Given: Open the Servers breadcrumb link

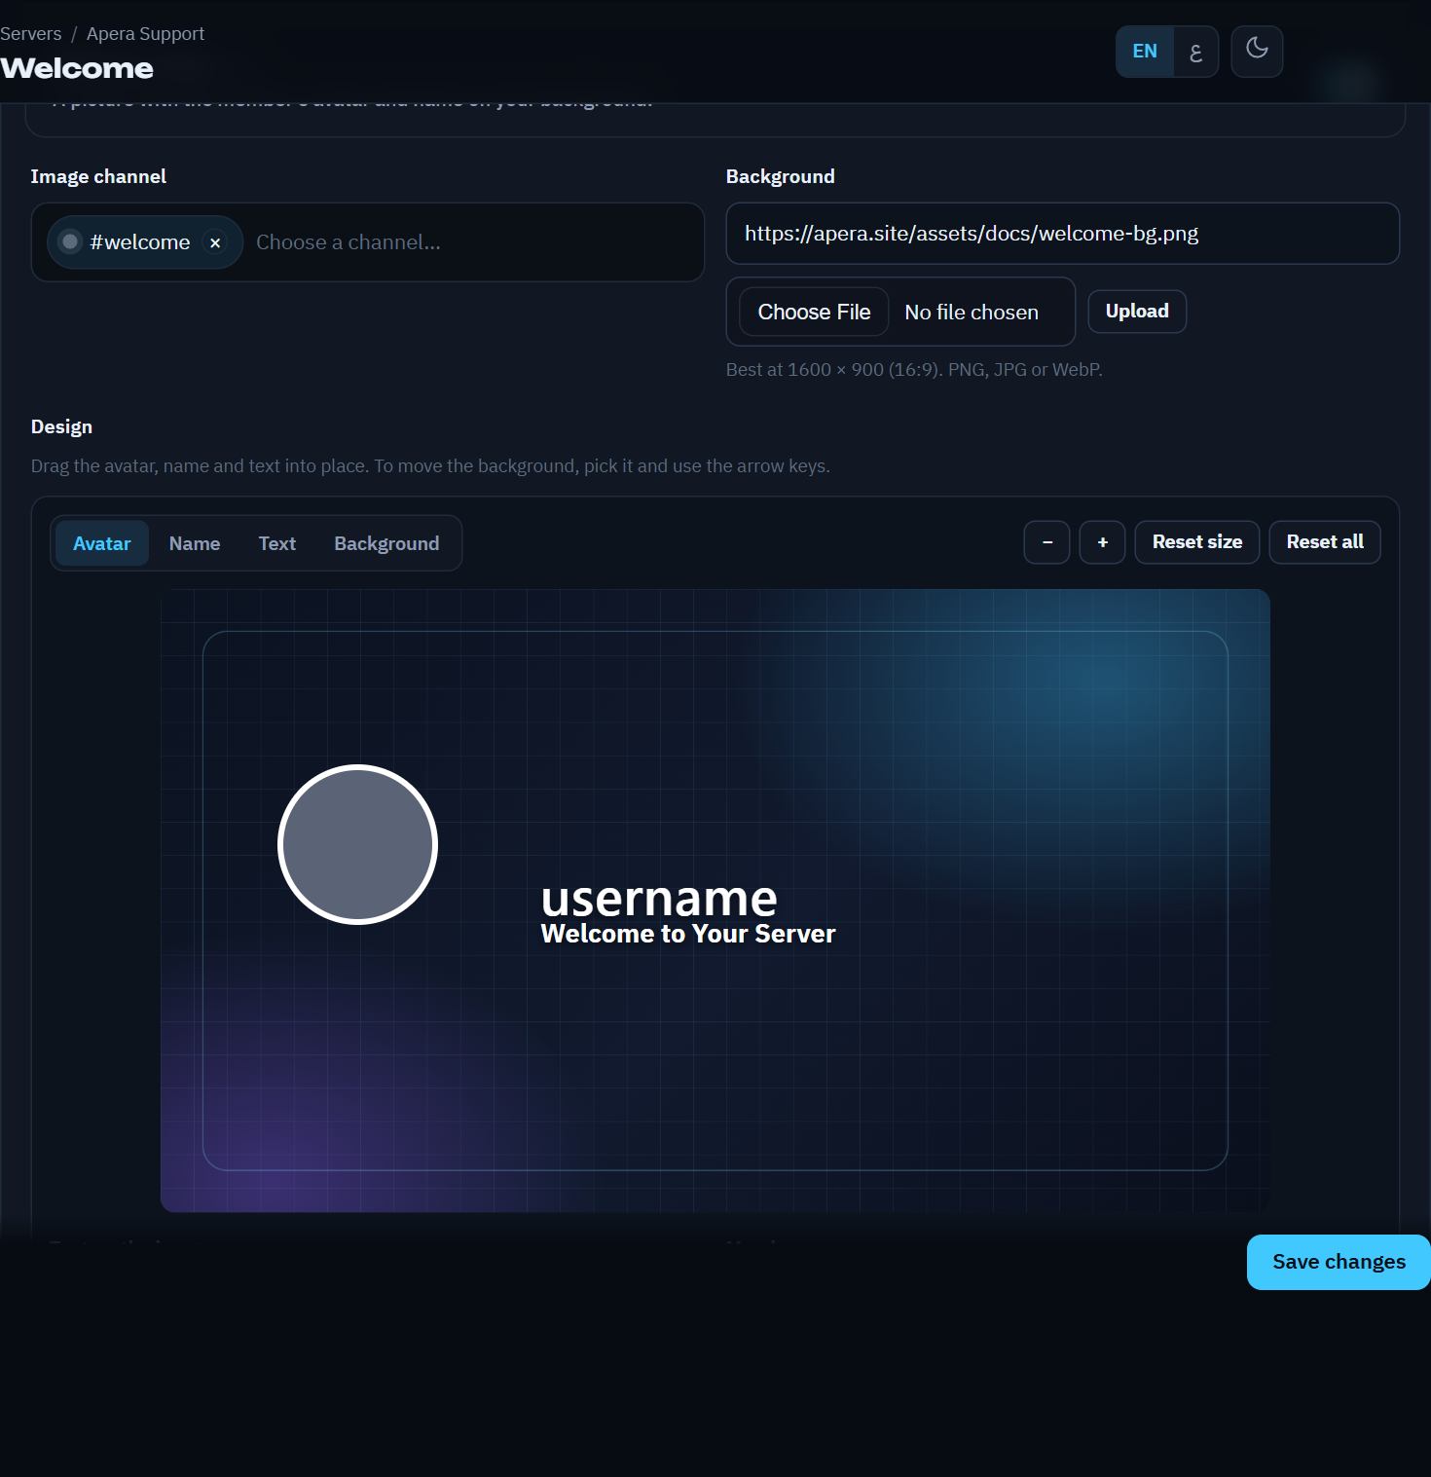Looking at the screenshot, I should (x=31, y=34).
